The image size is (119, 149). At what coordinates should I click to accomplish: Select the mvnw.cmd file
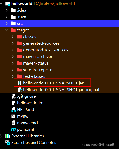pos(27,123)
